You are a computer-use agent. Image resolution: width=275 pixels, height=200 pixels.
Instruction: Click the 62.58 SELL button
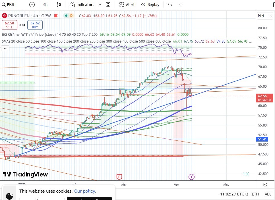click(x=9, y=25)
